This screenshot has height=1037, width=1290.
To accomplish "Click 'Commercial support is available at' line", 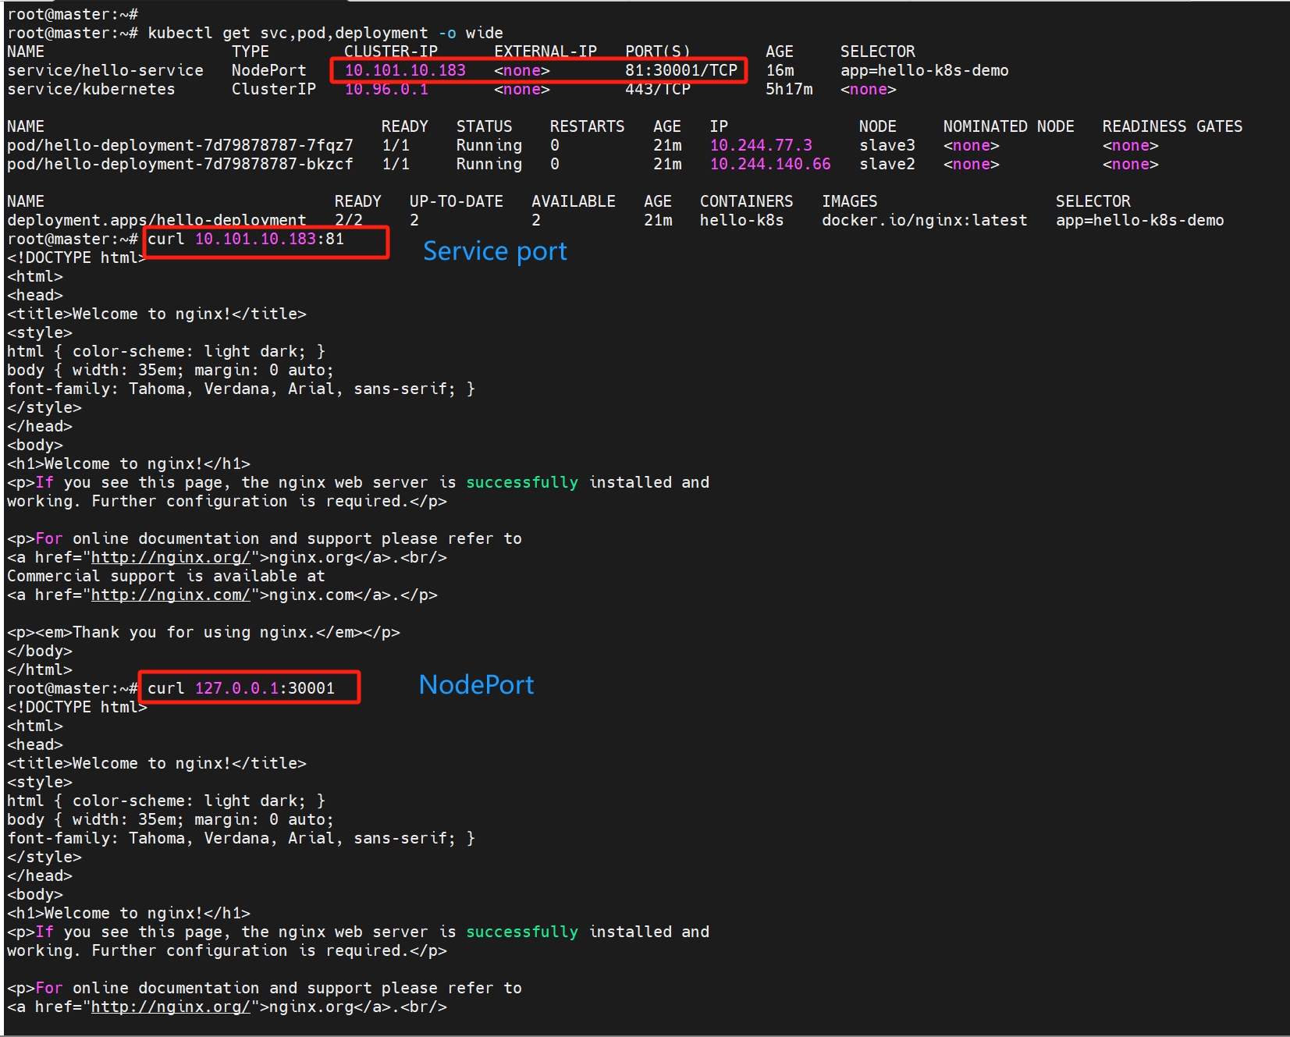I will coord(166,576).
